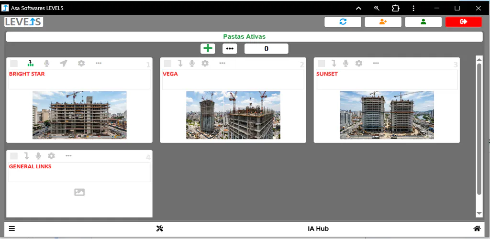Open the VEGA construction photo
This screenshot has width=490, height=239.
[233, 115]
